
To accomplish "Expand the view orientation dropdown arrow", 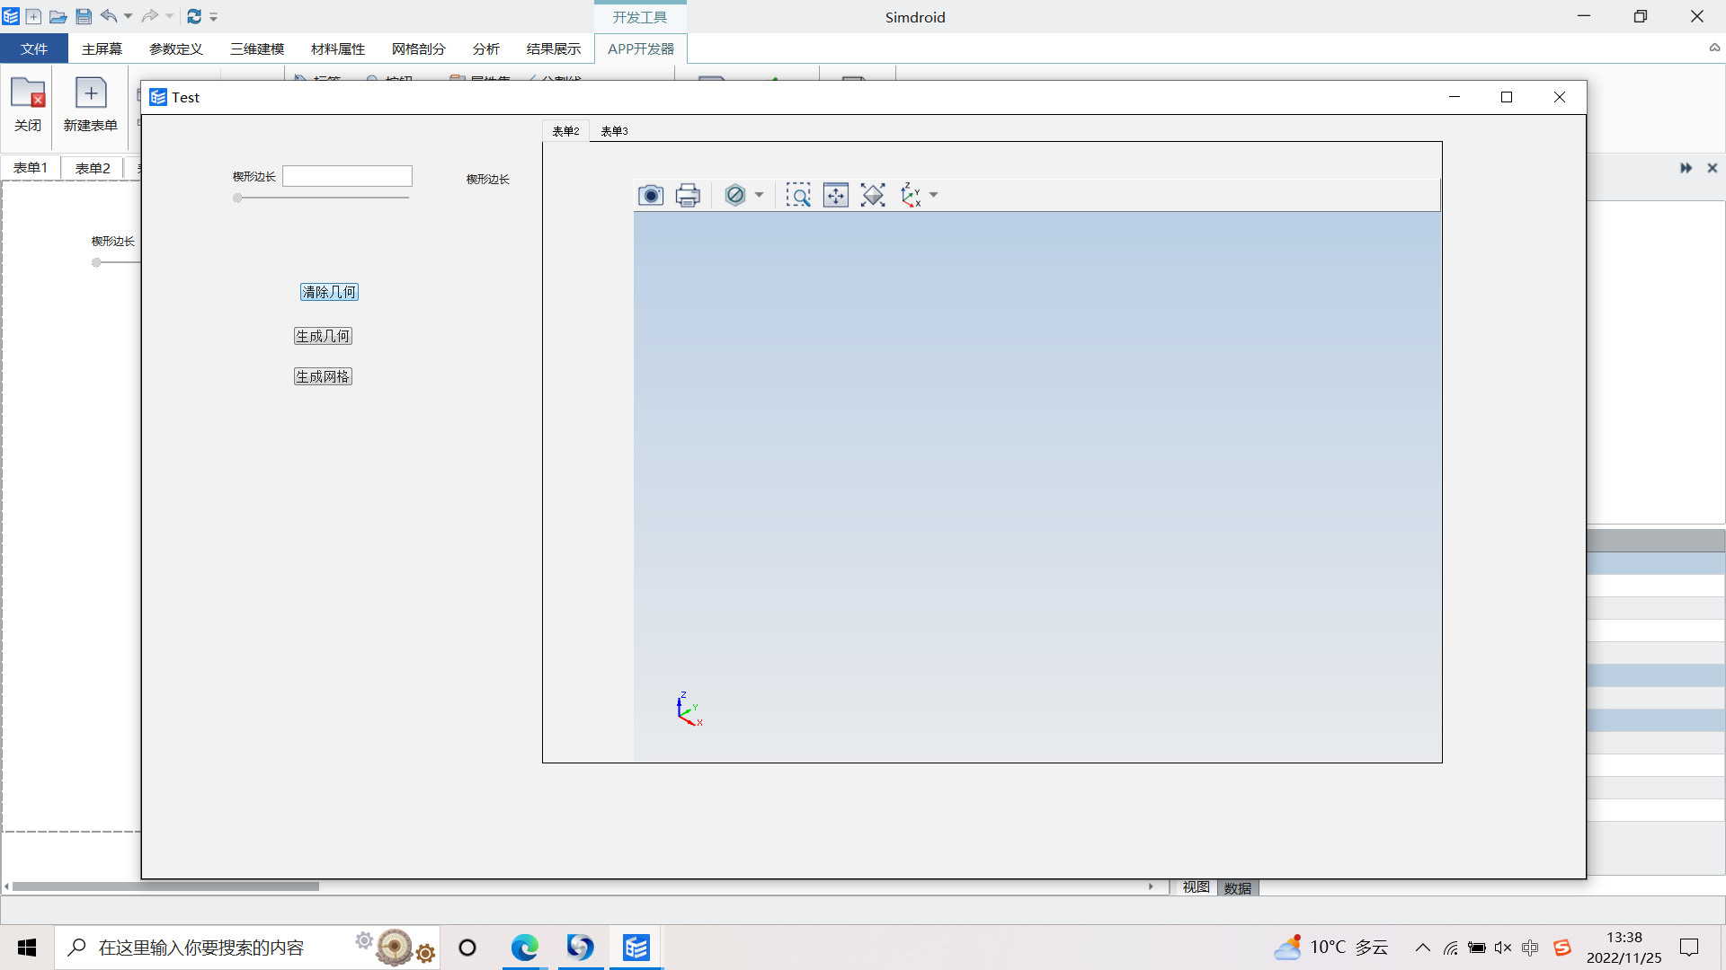I will 934,195.
